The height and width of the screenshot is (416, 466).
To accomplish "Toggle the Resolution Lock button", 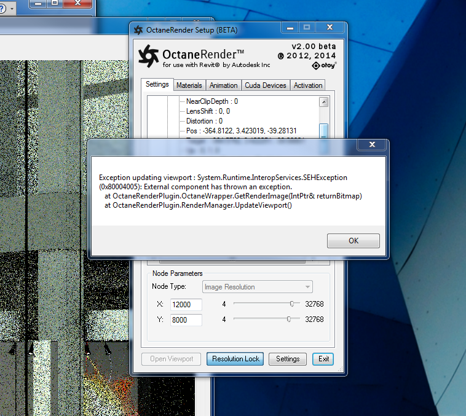I will click(235, 359).
